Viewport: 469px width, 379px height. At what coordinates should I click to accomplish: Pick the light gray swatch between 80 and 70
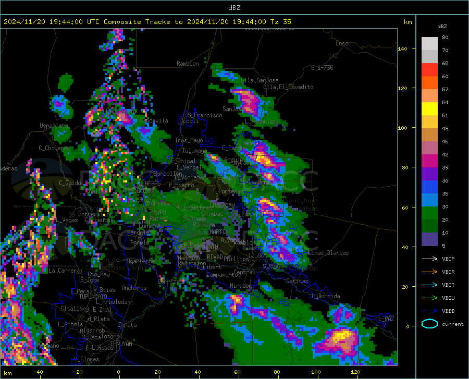[x=429, y=44]
